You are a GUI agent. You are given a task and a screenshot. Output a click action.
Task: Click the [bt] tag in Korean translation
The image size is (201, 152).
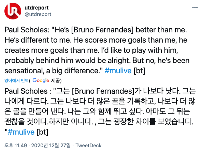[x=42, y=132]
